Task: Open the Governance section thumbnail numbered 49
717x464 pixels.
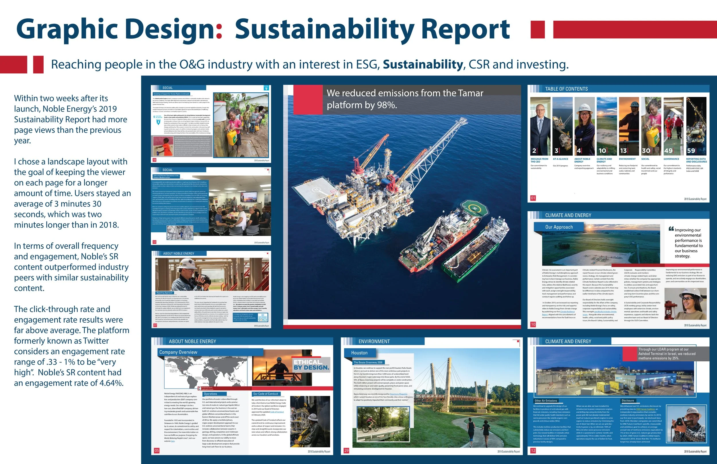Action: pos(674,126)
